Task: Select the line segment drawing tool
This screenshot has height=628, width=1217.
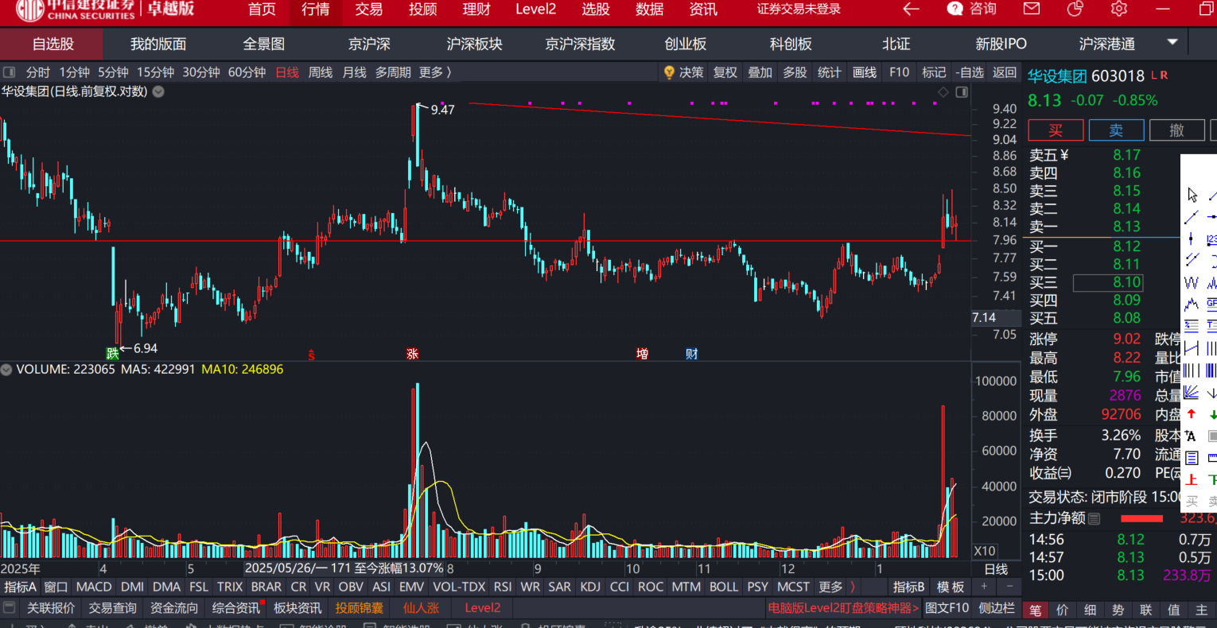Action: [x=1192, y=216]
